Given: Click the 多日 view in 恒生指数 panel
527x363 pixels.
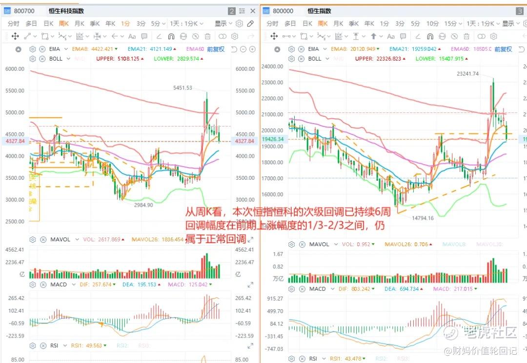Looking at the screenshot, I should coord(290,23).
